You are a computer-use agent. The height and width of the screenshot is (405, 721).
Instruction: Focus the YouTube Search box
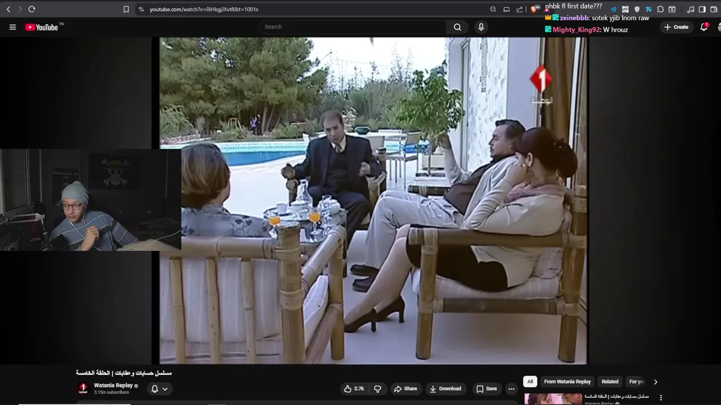(x=353, y=27)
